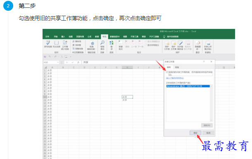This screenshot has width=252, height=159.
Task: Go to previous comment 上一条
Action: (x=134, y=44)
